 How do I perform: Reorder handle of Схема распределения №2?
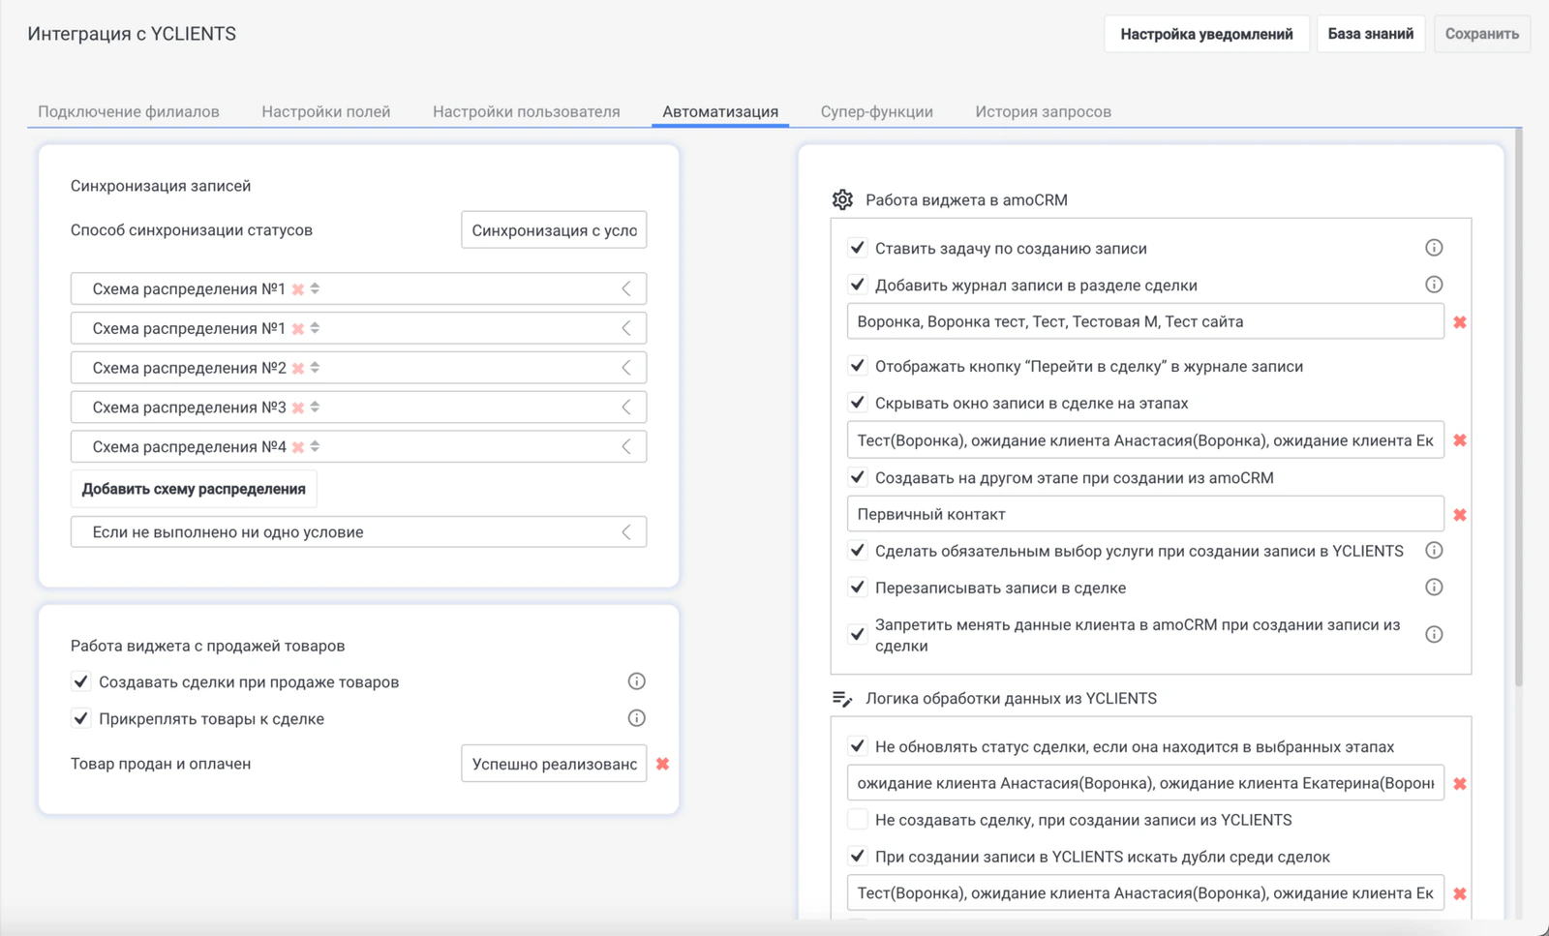coord(315,368)
